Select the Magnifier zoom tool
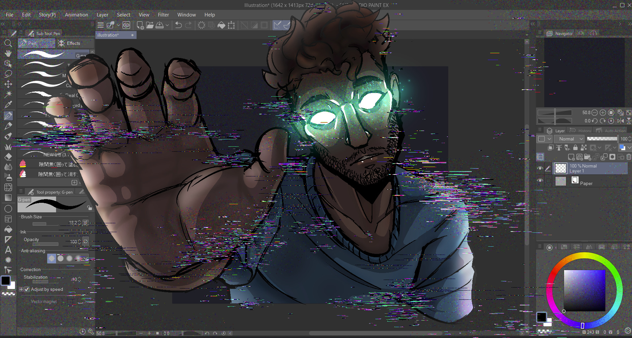Screen dimensions: 632x338 8,43
